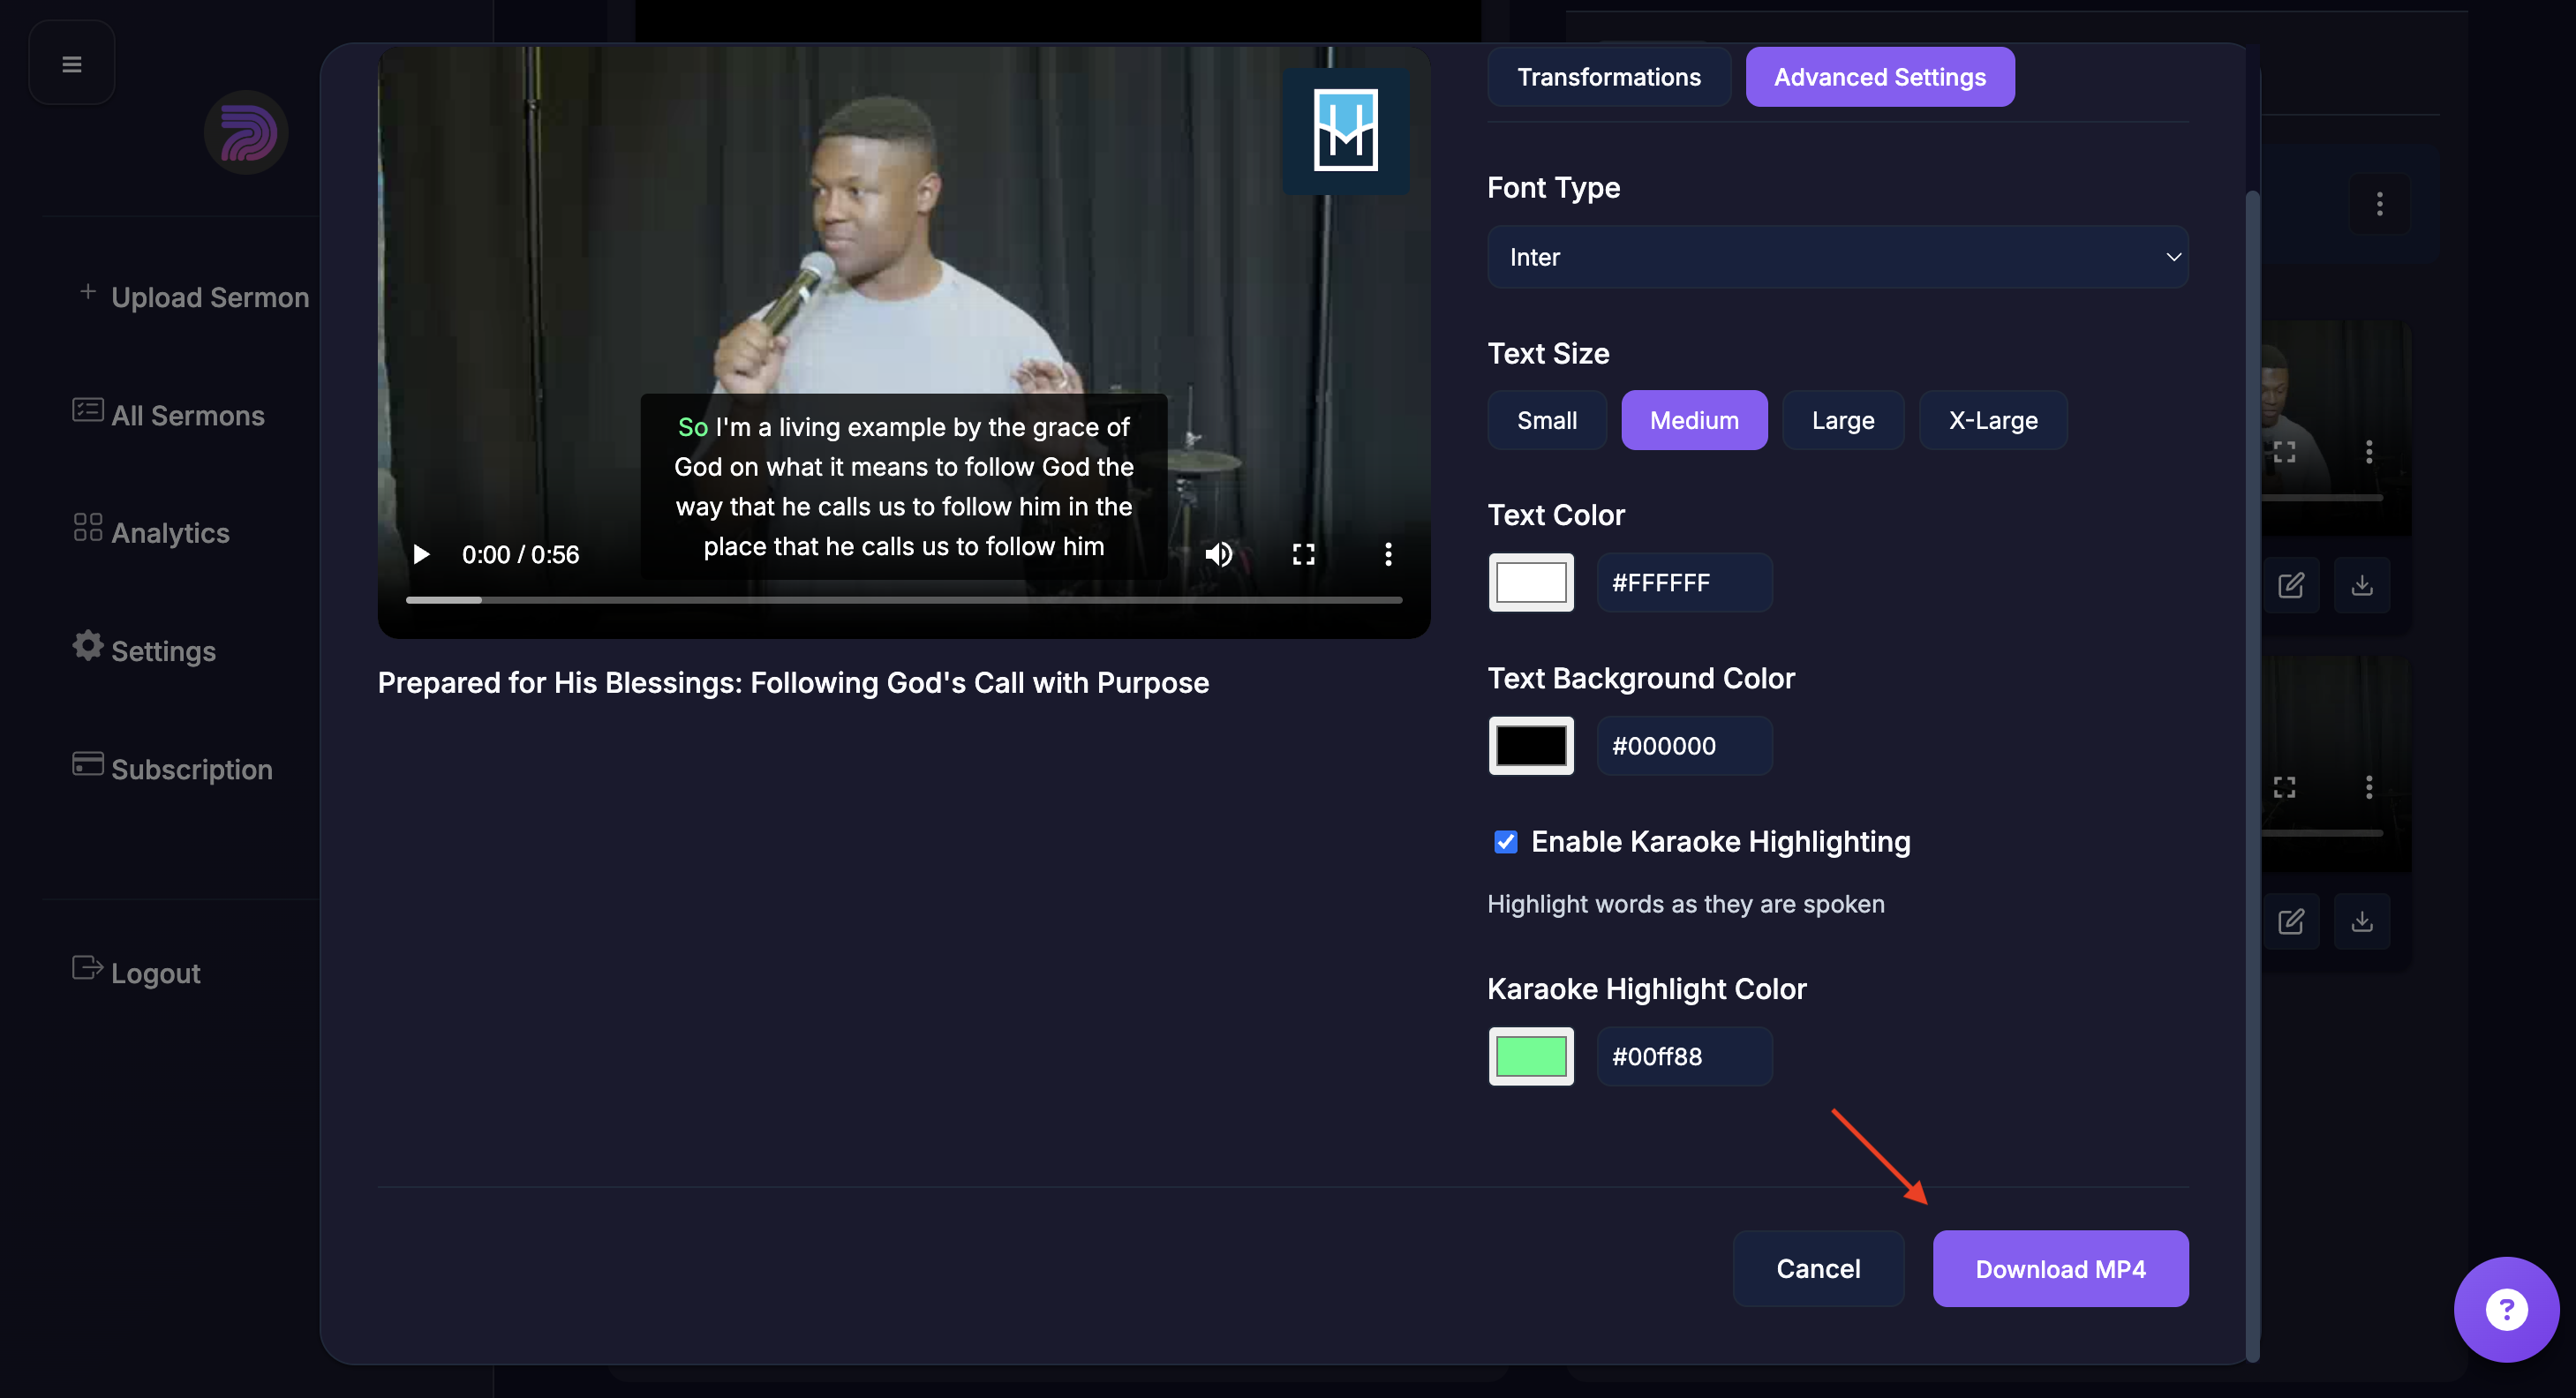2576x1398 pixels.
Task: Select Small text size option
Action: pyautogui.click(x=1546, y=420)
